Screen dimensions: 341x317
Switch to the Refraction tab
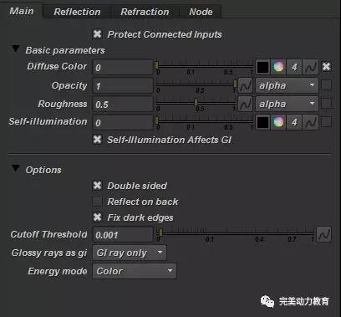[145, 12]
